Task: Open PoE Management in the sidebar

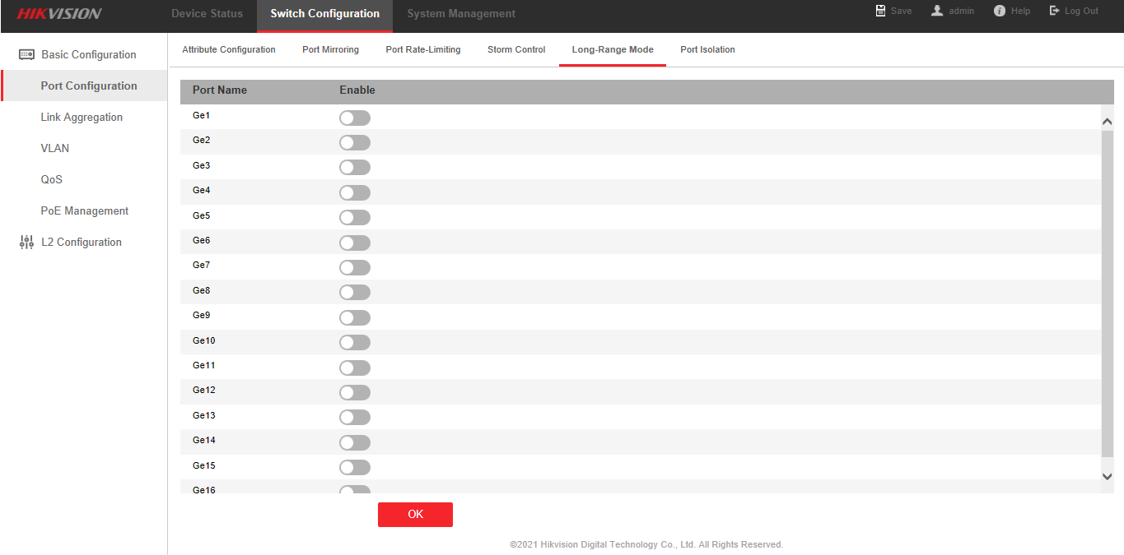Action: pos(85,210)
